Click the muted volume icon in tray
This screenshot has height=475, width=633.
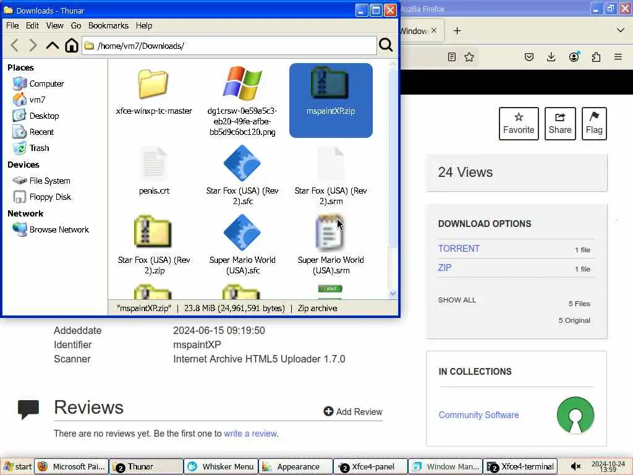coord(576,466)
